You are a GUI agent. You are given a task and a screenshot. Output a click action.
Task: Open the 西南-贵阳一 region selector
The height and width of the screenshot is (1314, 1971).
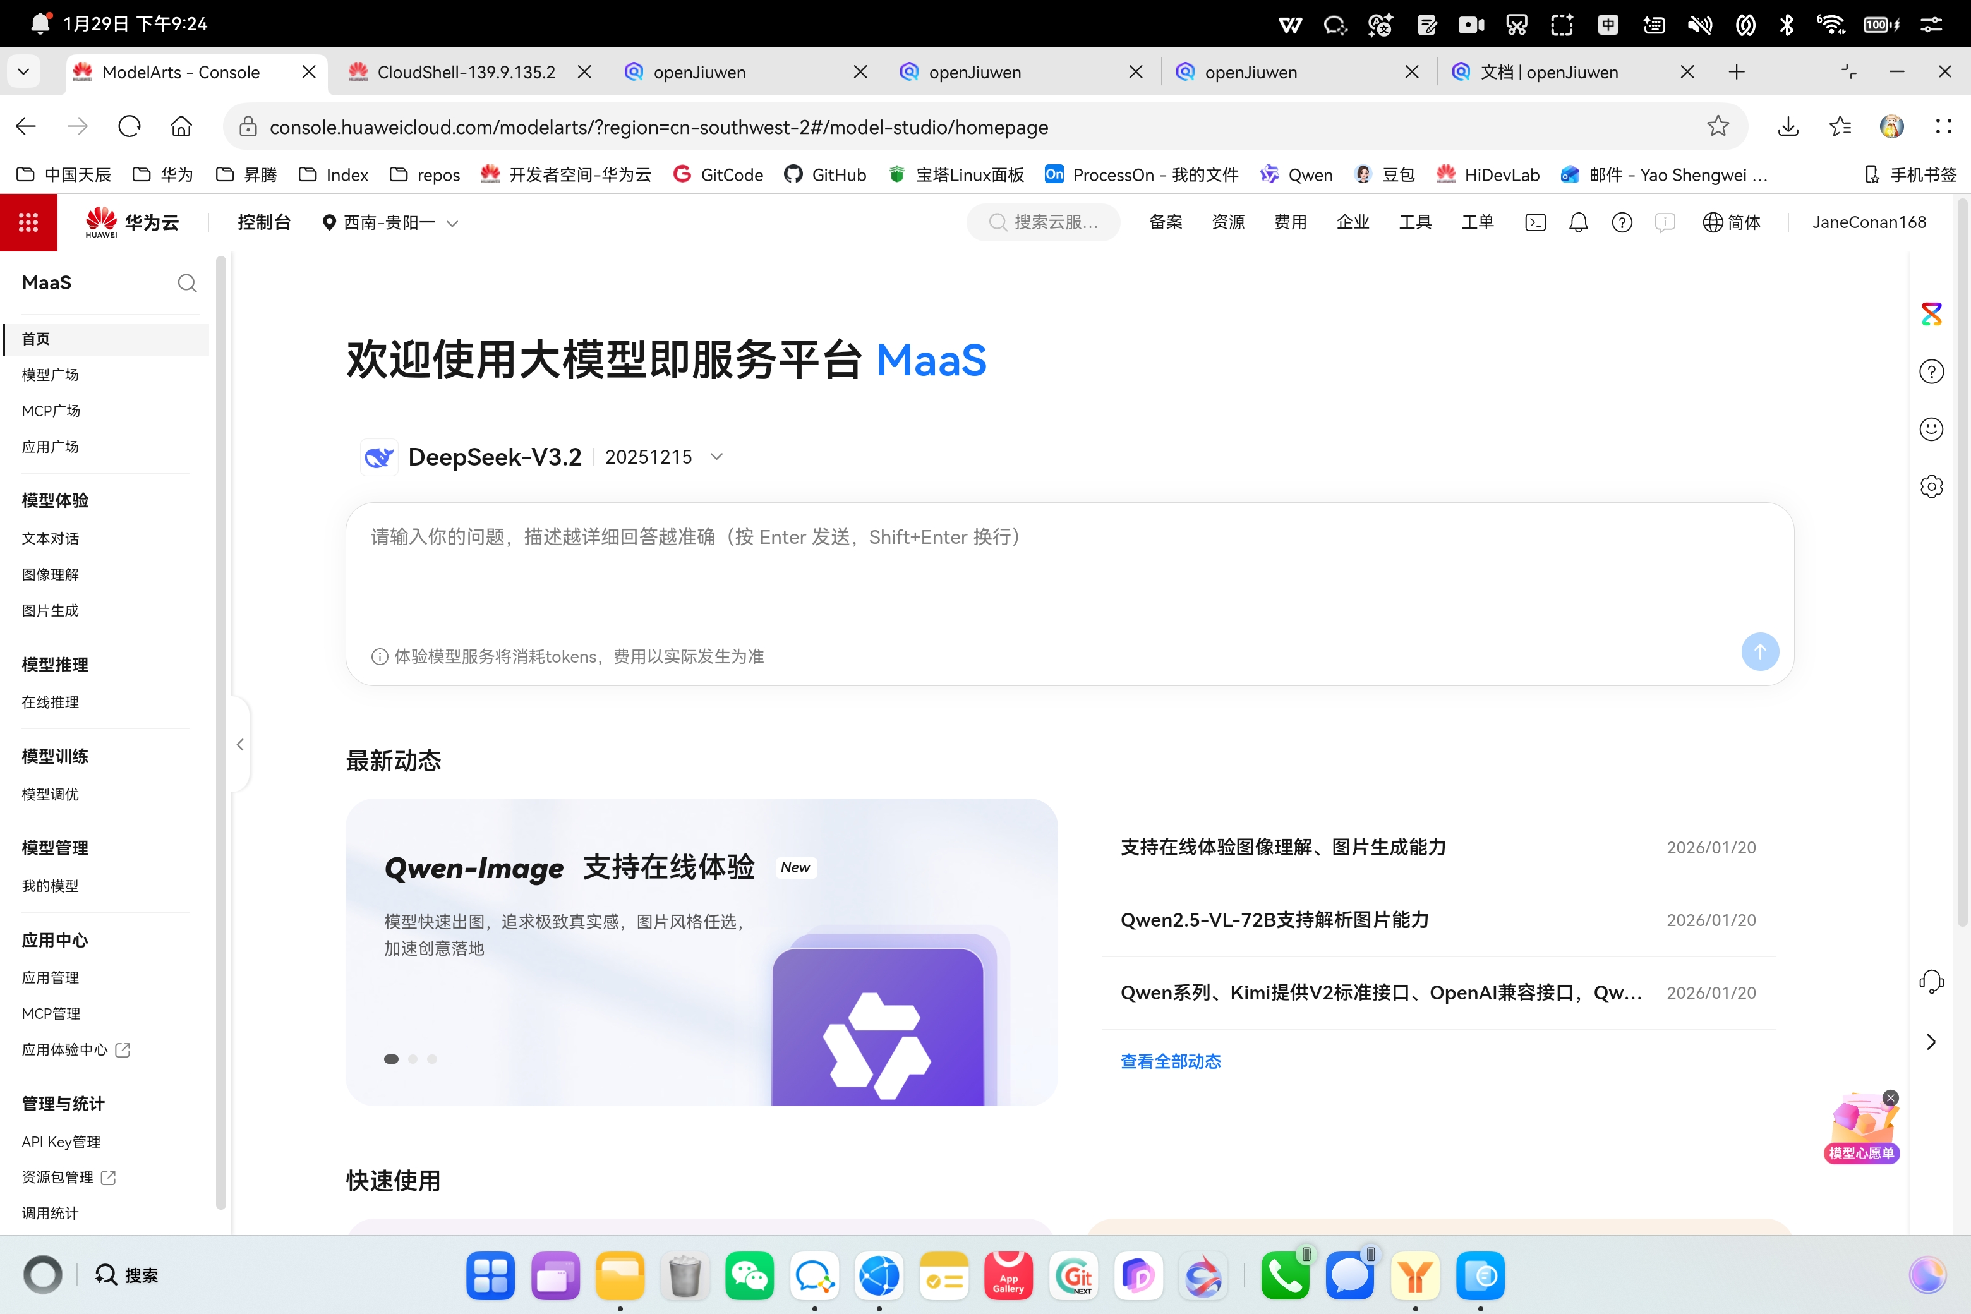[x=390, y=222]
